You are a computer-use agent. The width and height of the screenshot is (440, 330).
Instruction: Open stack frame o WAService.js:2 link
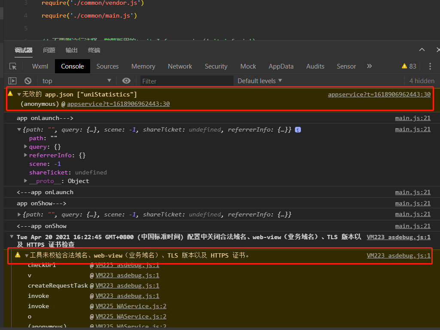[131, 317]
